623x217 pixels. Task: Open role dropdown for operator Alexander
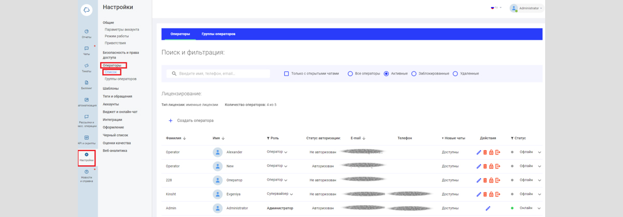point(277,152)
